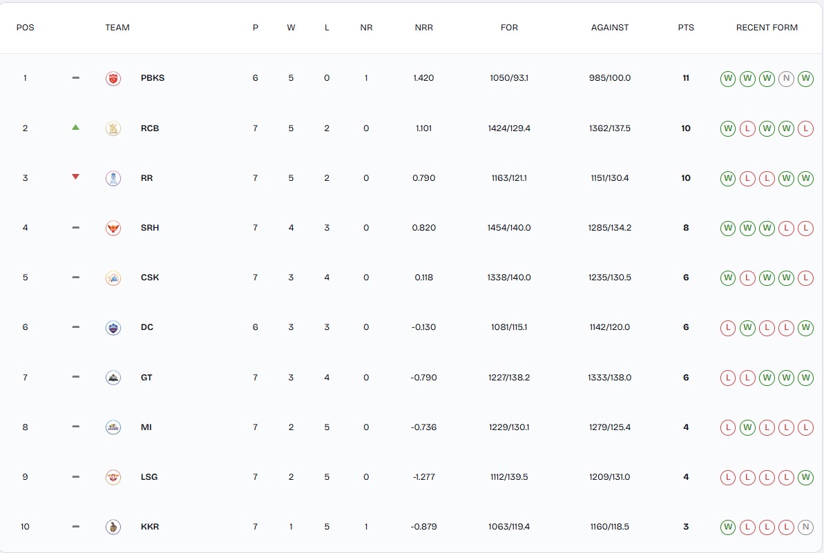Open the KKR team name link

[150, 527]
